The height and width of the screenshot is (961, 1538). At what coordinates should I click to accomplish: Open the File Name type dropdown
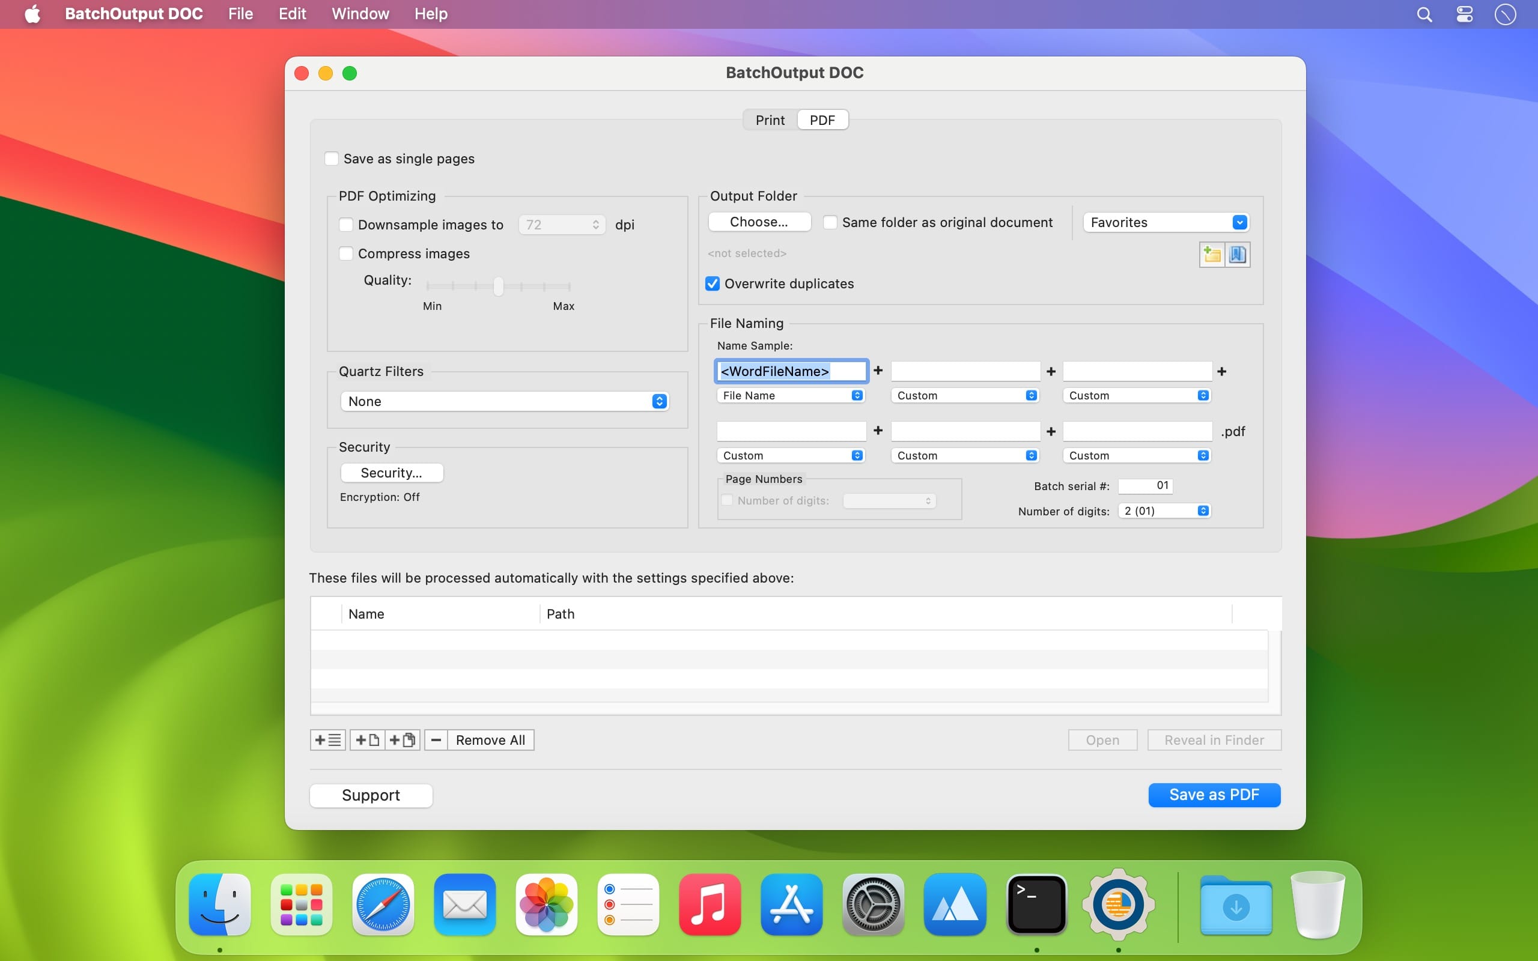tap(791, 395)
